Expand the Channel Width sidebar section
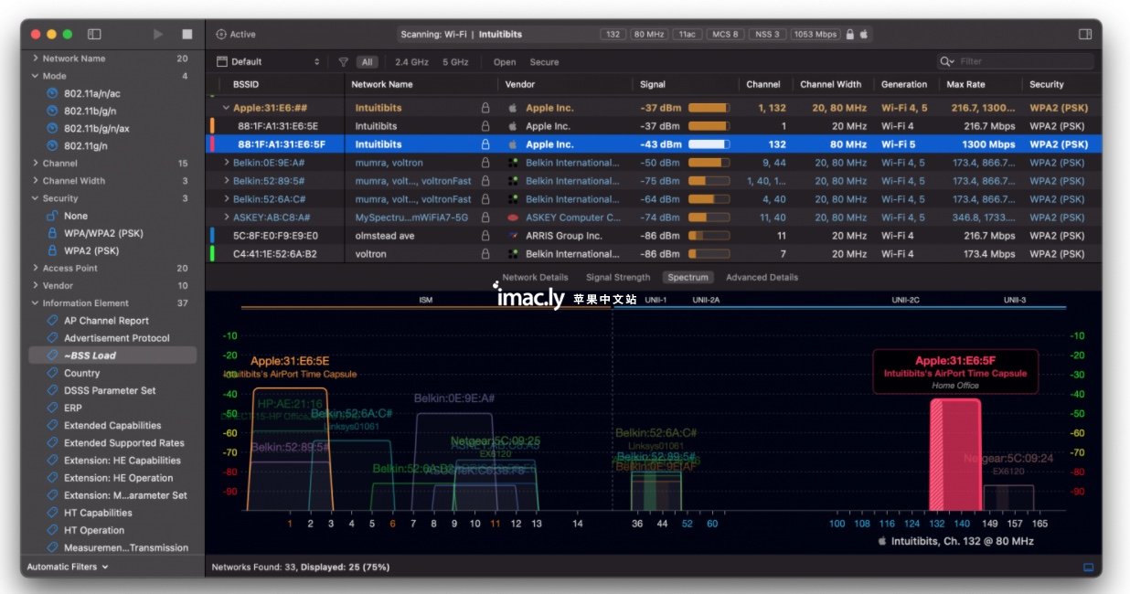This screenshot has width=1130, height=594. [x=35, y=181]
